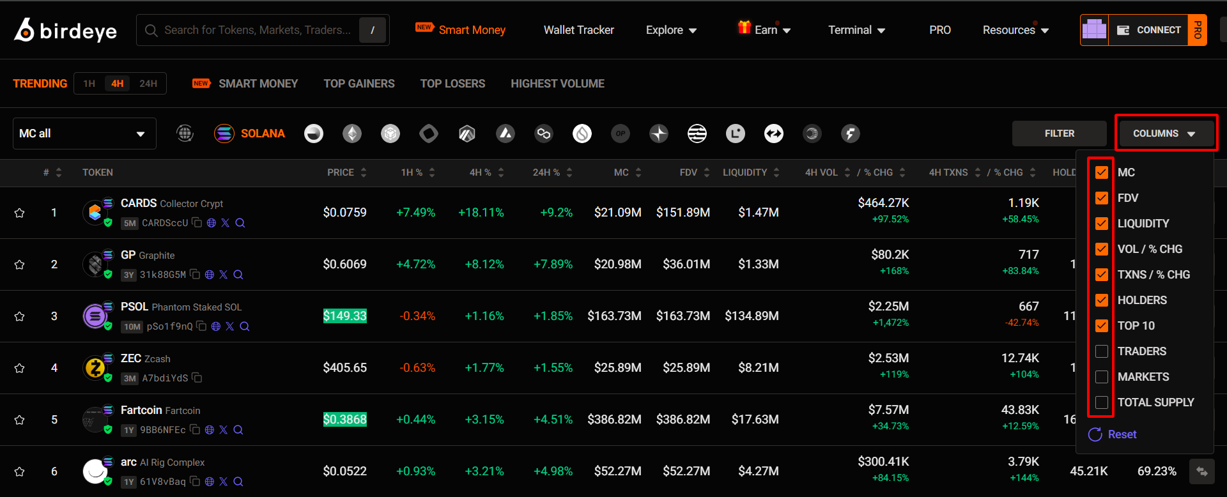Sort by LIQUIDITY column
Image resolution: width=1227 pixels, height=497 pixels.
pyautogui.click(x=752, y=172)
